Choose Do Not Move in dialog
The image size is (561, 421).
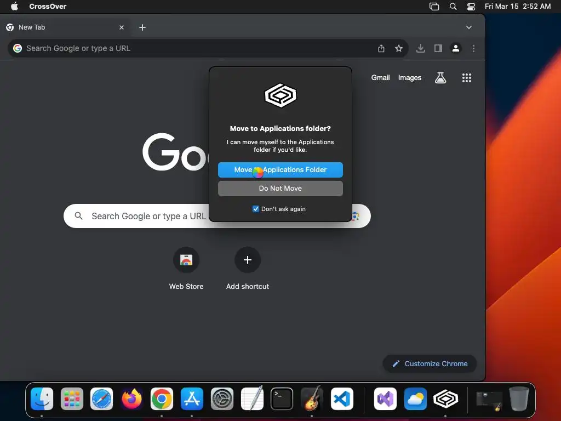pyautogui.click(x=280, y=189)
